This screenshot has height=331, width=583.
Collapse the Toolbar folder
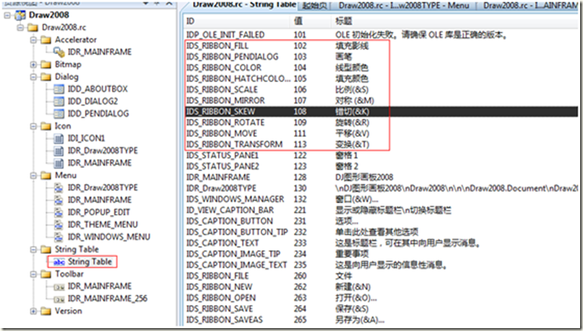tap(33, 274)
